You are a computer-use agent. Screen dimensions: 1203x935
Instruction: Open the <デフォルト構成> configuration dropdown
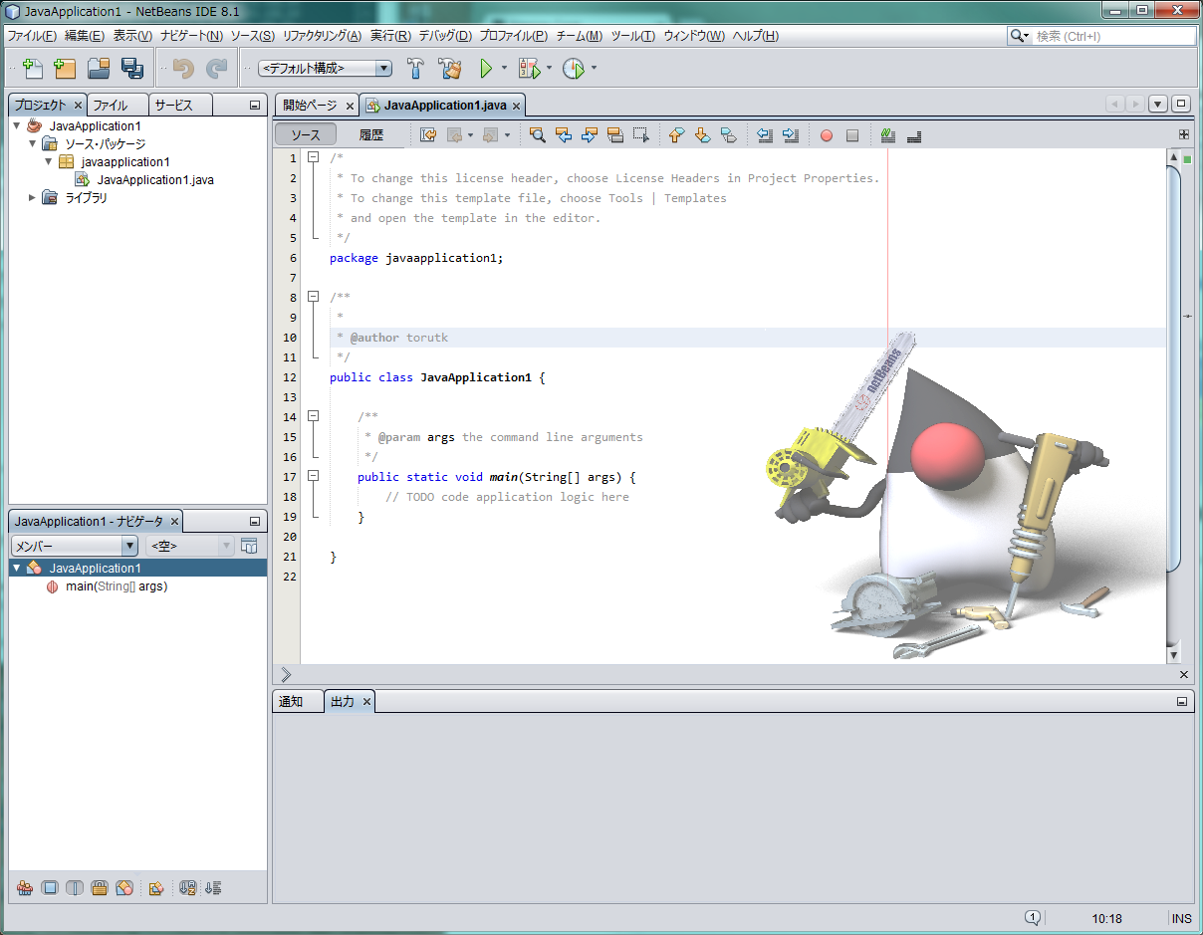point(326,69)
